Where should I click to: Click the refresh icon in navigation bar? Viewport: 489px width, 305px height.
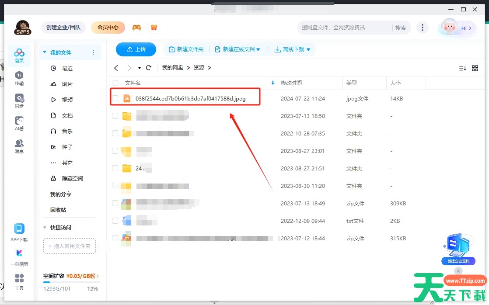pos(149,68)
